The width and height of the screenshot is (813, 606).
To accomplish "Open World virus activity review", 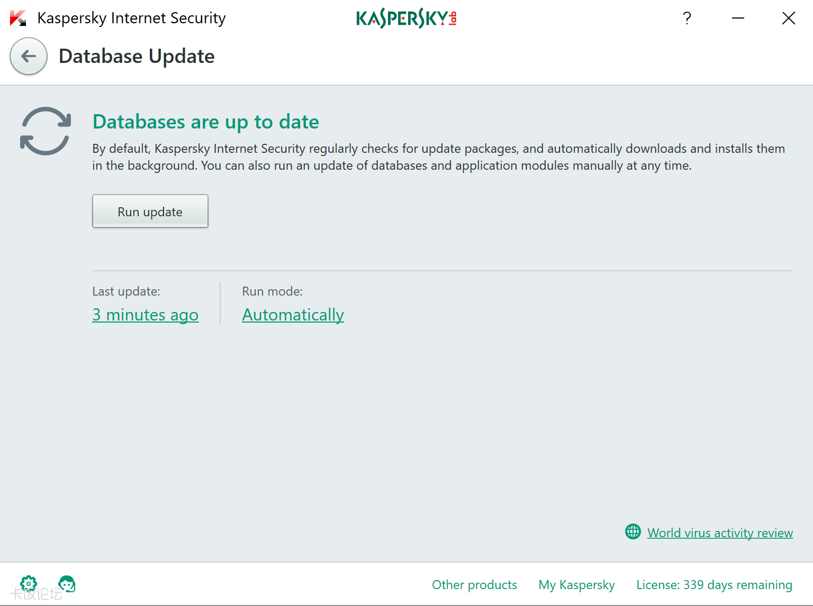I will (720, 532).
